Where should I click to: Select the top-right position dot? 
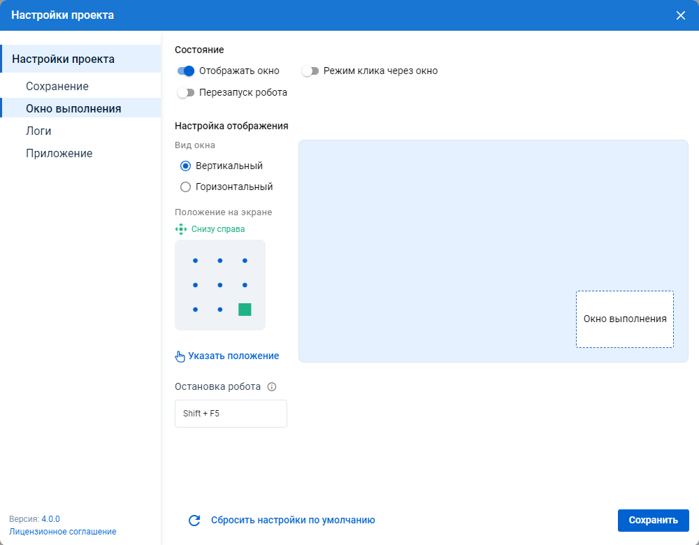245,261
